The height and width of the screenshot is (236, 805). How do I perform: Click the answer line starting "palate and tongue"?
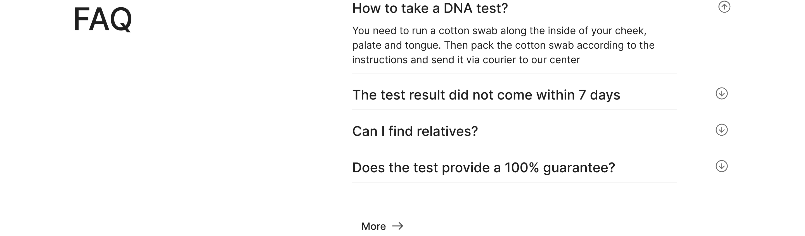pos(503,45)
